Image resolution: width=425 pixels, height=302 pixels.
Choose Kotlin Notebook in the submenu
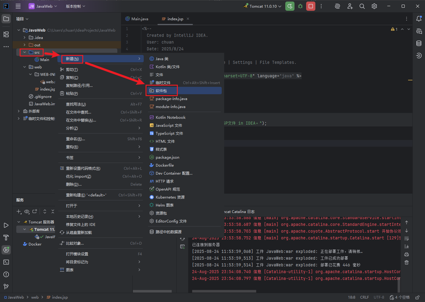pyautogui.click(x=184, y=117)
